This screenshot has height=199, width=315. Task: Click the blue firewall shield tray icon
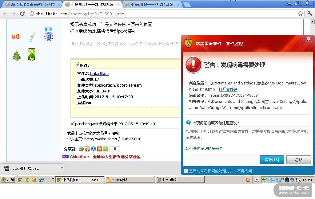click(287, 180)
